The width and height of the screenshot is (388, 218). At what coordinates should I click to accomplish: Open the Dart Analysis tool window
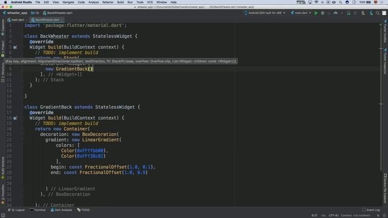click(61, 210)
